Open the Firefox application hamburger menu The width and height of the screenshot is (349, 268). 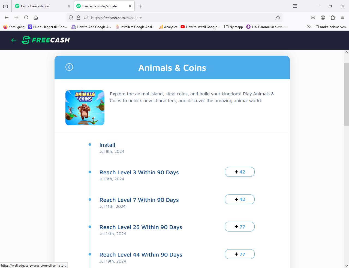342,17
